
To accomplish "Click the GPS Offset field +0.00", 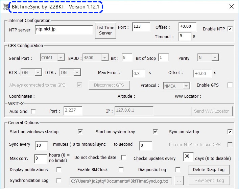I will coord(202,74).
